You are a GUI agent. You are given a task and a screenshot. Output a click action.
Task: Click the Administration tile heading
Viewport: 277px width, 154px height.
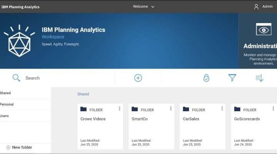click(260, 46)
